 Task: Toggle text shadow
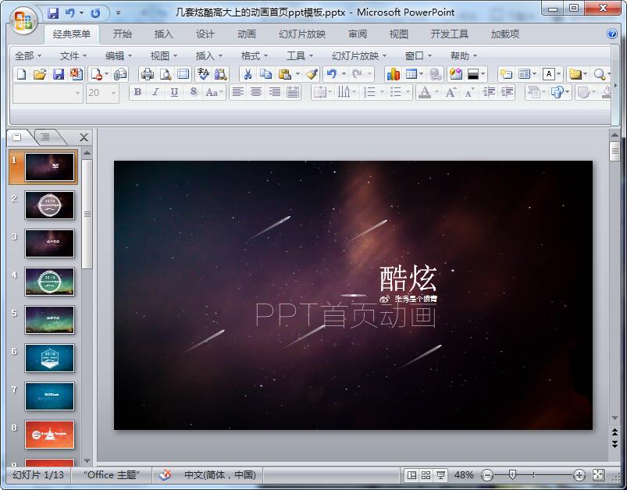[193, 92]
